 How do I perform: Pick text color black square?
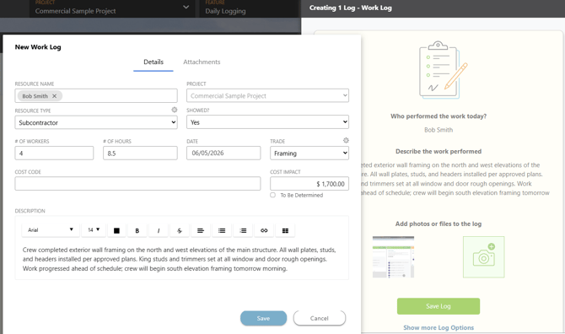click(x=116, y=230)
